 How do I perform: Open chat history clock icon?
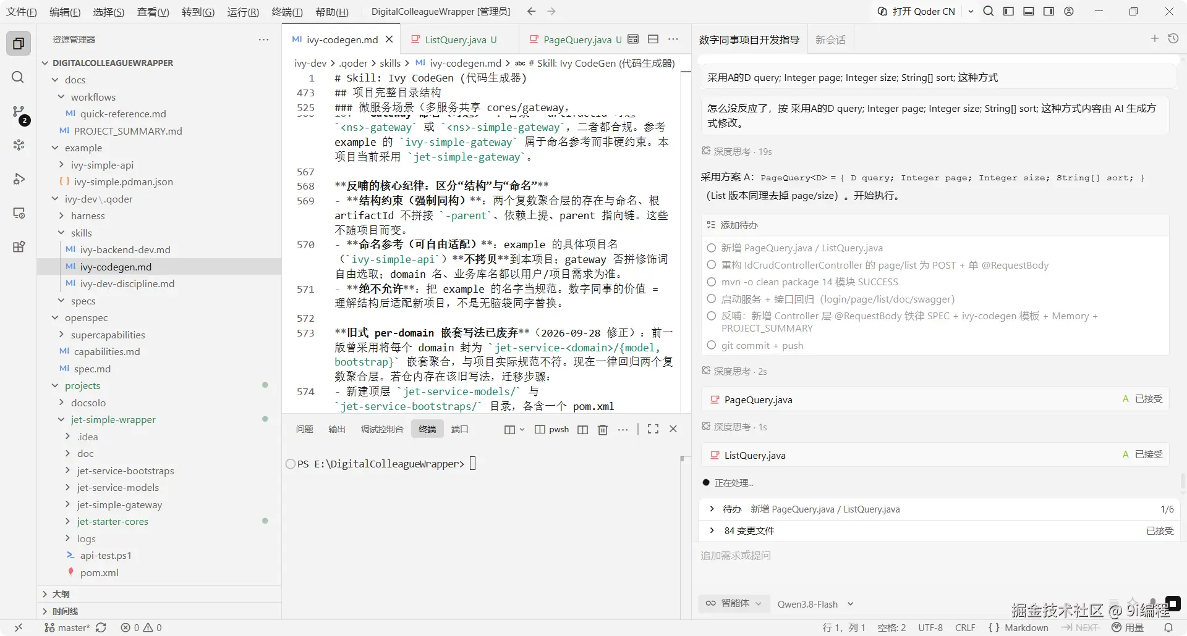(x=1173, y=39)
